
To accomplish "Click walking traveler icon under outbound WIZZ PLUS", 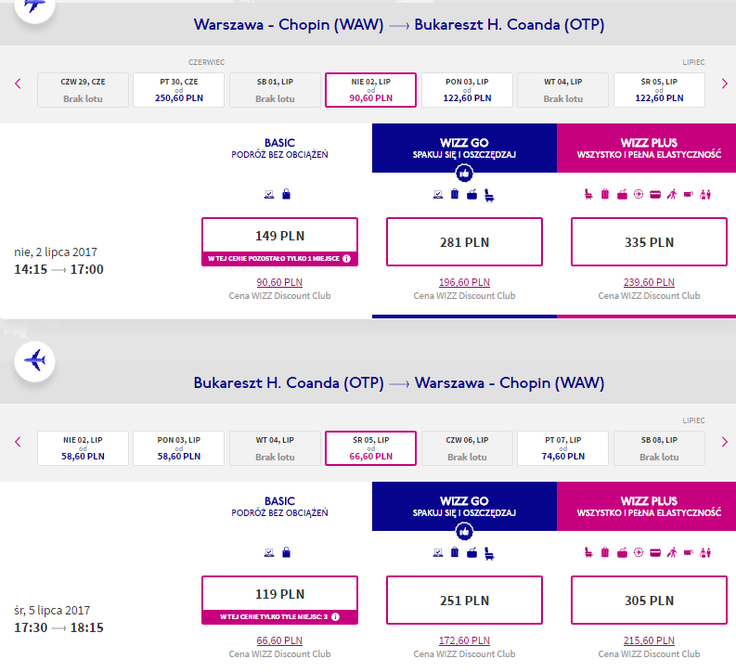I will tap(672, 194).
